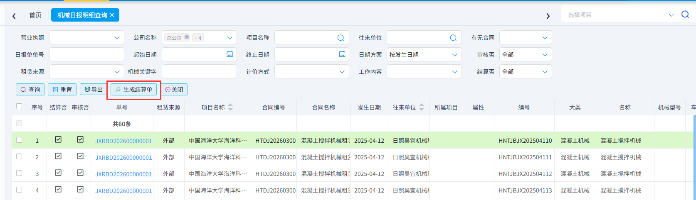Viewport: 696px width, 200px height.
Task: Click the 导出 button
Action: (x=94, y=89)
